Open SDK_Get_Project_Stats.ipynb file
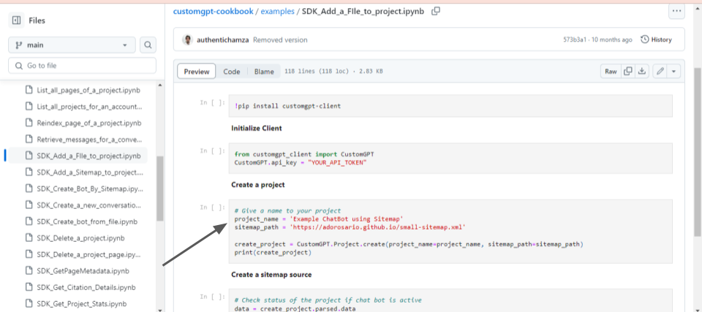This screenshot has height=312, width=702. [82, 303]
